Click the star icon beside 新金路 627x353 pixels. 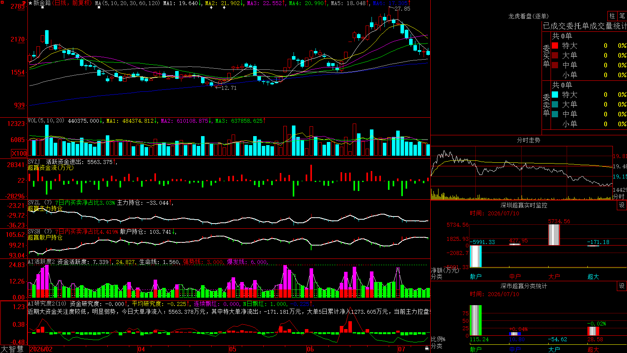pyautogui.click(x=31, y=3)
